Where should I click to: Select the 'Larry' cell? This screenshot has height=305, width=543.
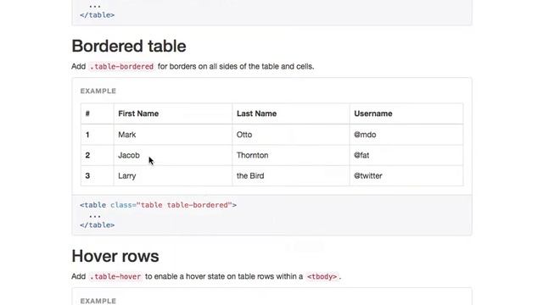point(173,175)
